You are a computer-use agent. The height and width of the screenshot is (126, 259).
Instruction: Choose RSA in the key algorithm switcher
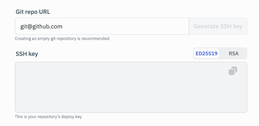pos(233,54)
